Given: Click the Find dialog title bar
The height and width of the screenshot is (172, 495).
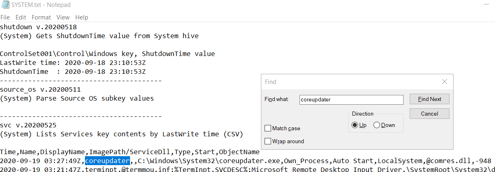Looking at the screenshot, I should (x=345, y=82).
